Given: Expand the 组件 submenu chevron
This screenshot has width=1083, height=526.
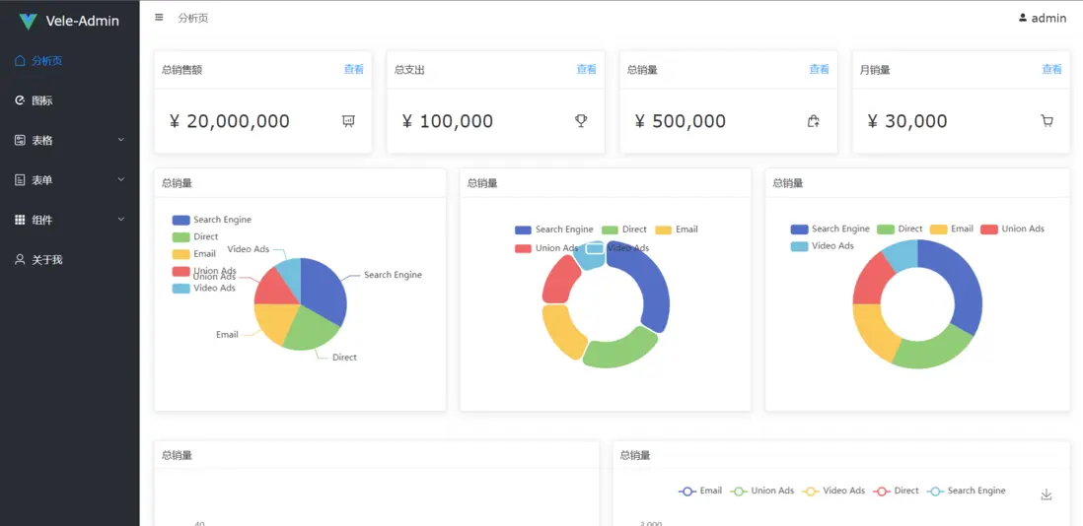Looking at the screenshot, I should pyautogui.click(x=121, y=220).
